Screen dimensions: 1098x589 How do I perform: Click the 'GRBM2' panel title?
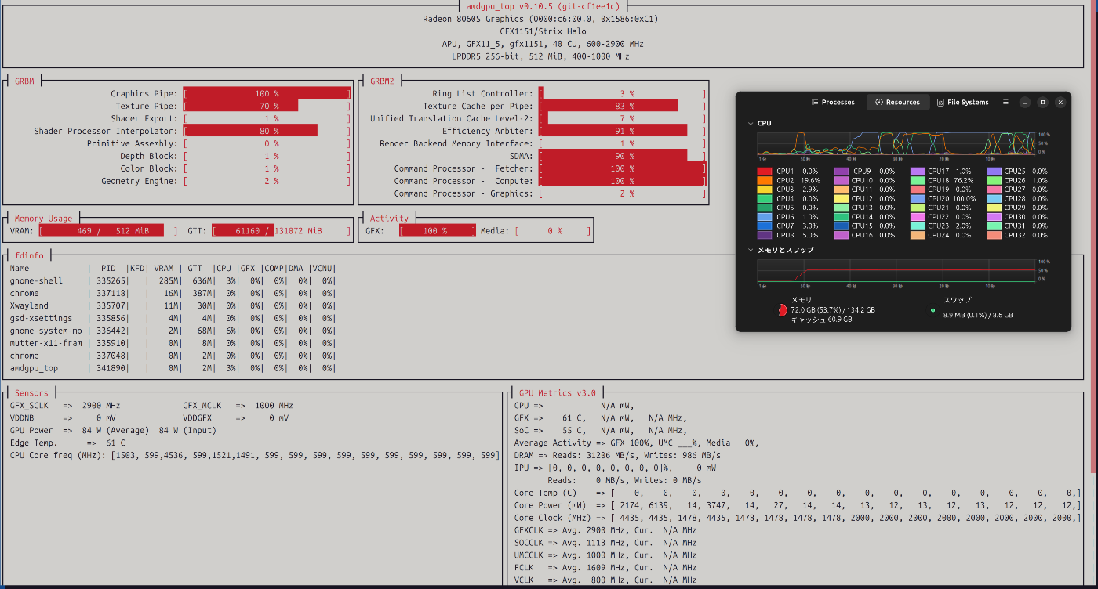pos(382,81)
